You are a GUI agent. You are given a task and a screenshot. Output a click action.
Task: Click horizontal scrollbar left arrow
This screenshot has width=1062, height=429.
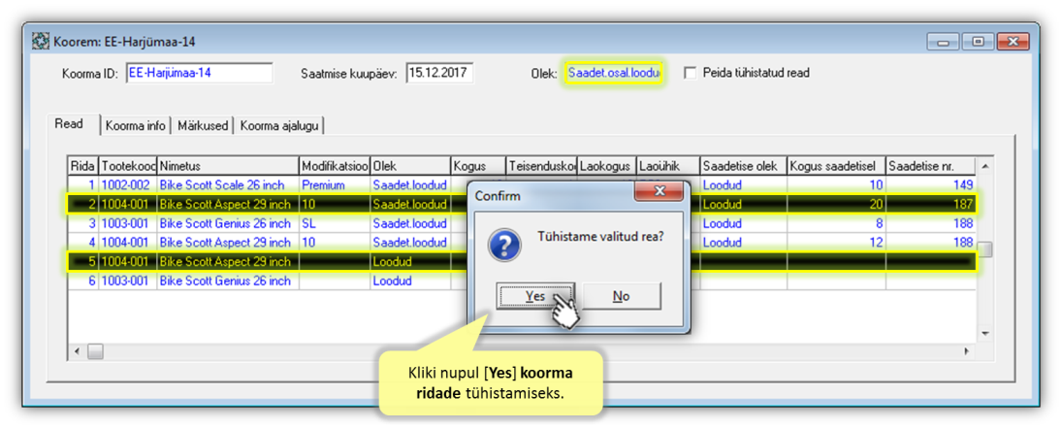click(77, 351)
